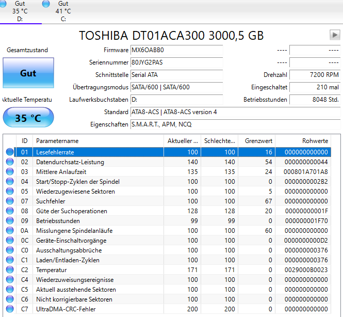Click the Grenzwert column header

point(256,141)
